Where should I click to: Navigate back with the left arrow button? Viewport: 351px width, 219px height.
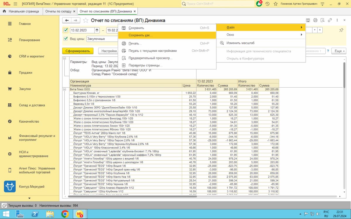(67, 20)
